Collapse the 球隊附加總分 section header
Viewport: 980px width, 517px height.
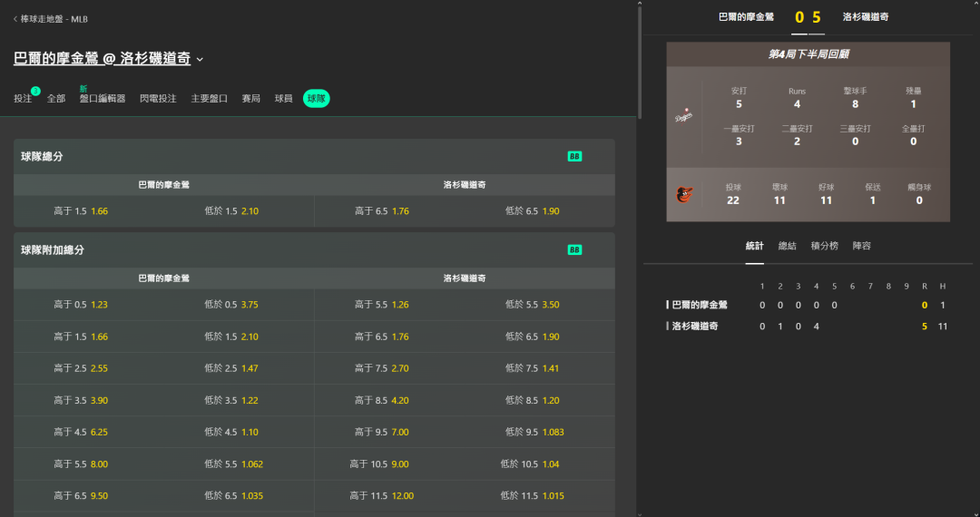314,249
